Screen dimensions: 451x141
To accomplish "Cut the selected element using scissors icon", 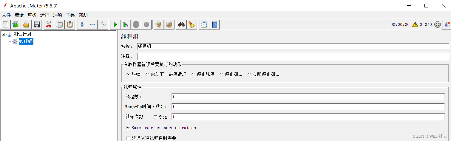I will coord(49,24).
